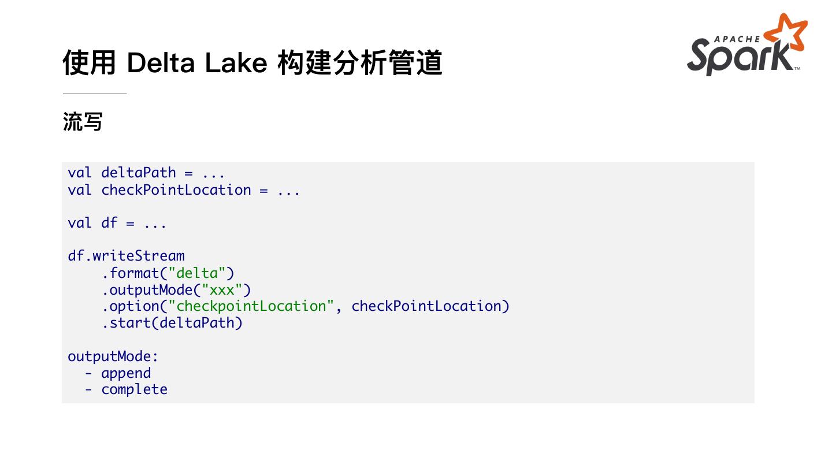Screen dimensions: 832x468
Task: Click the "- complete" list item
Action: (x=127, y=389)
